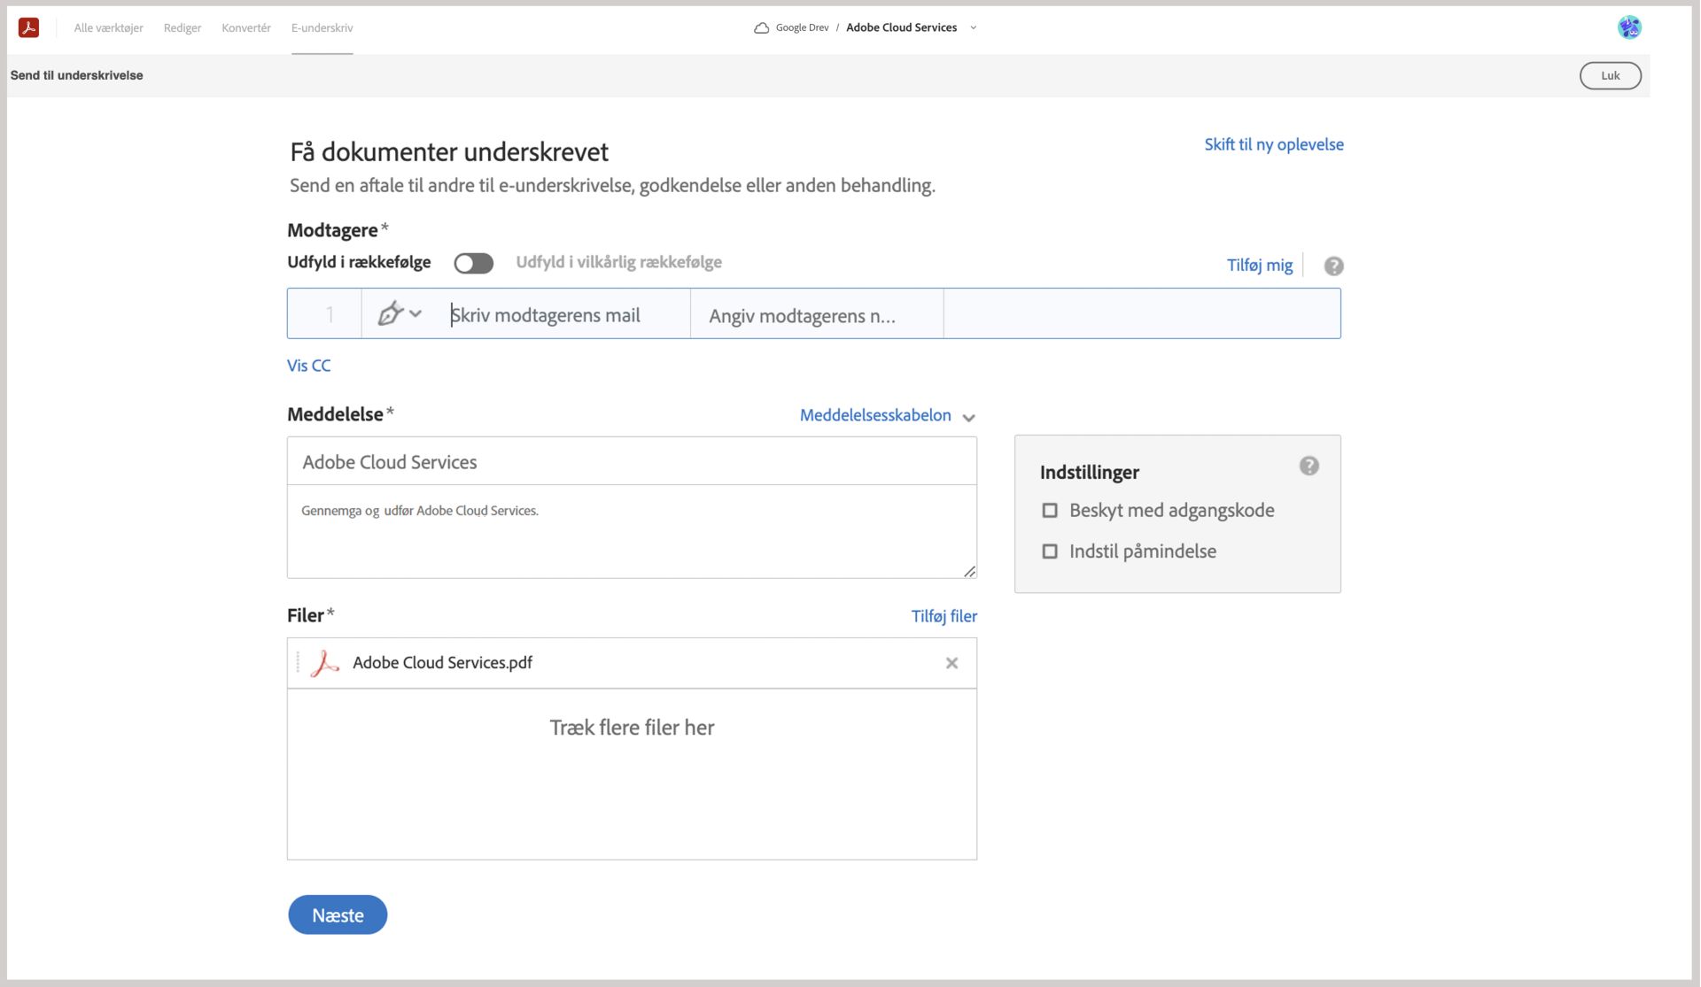Click the Vis CC link
1701x987 pixels.
(308, 366)
